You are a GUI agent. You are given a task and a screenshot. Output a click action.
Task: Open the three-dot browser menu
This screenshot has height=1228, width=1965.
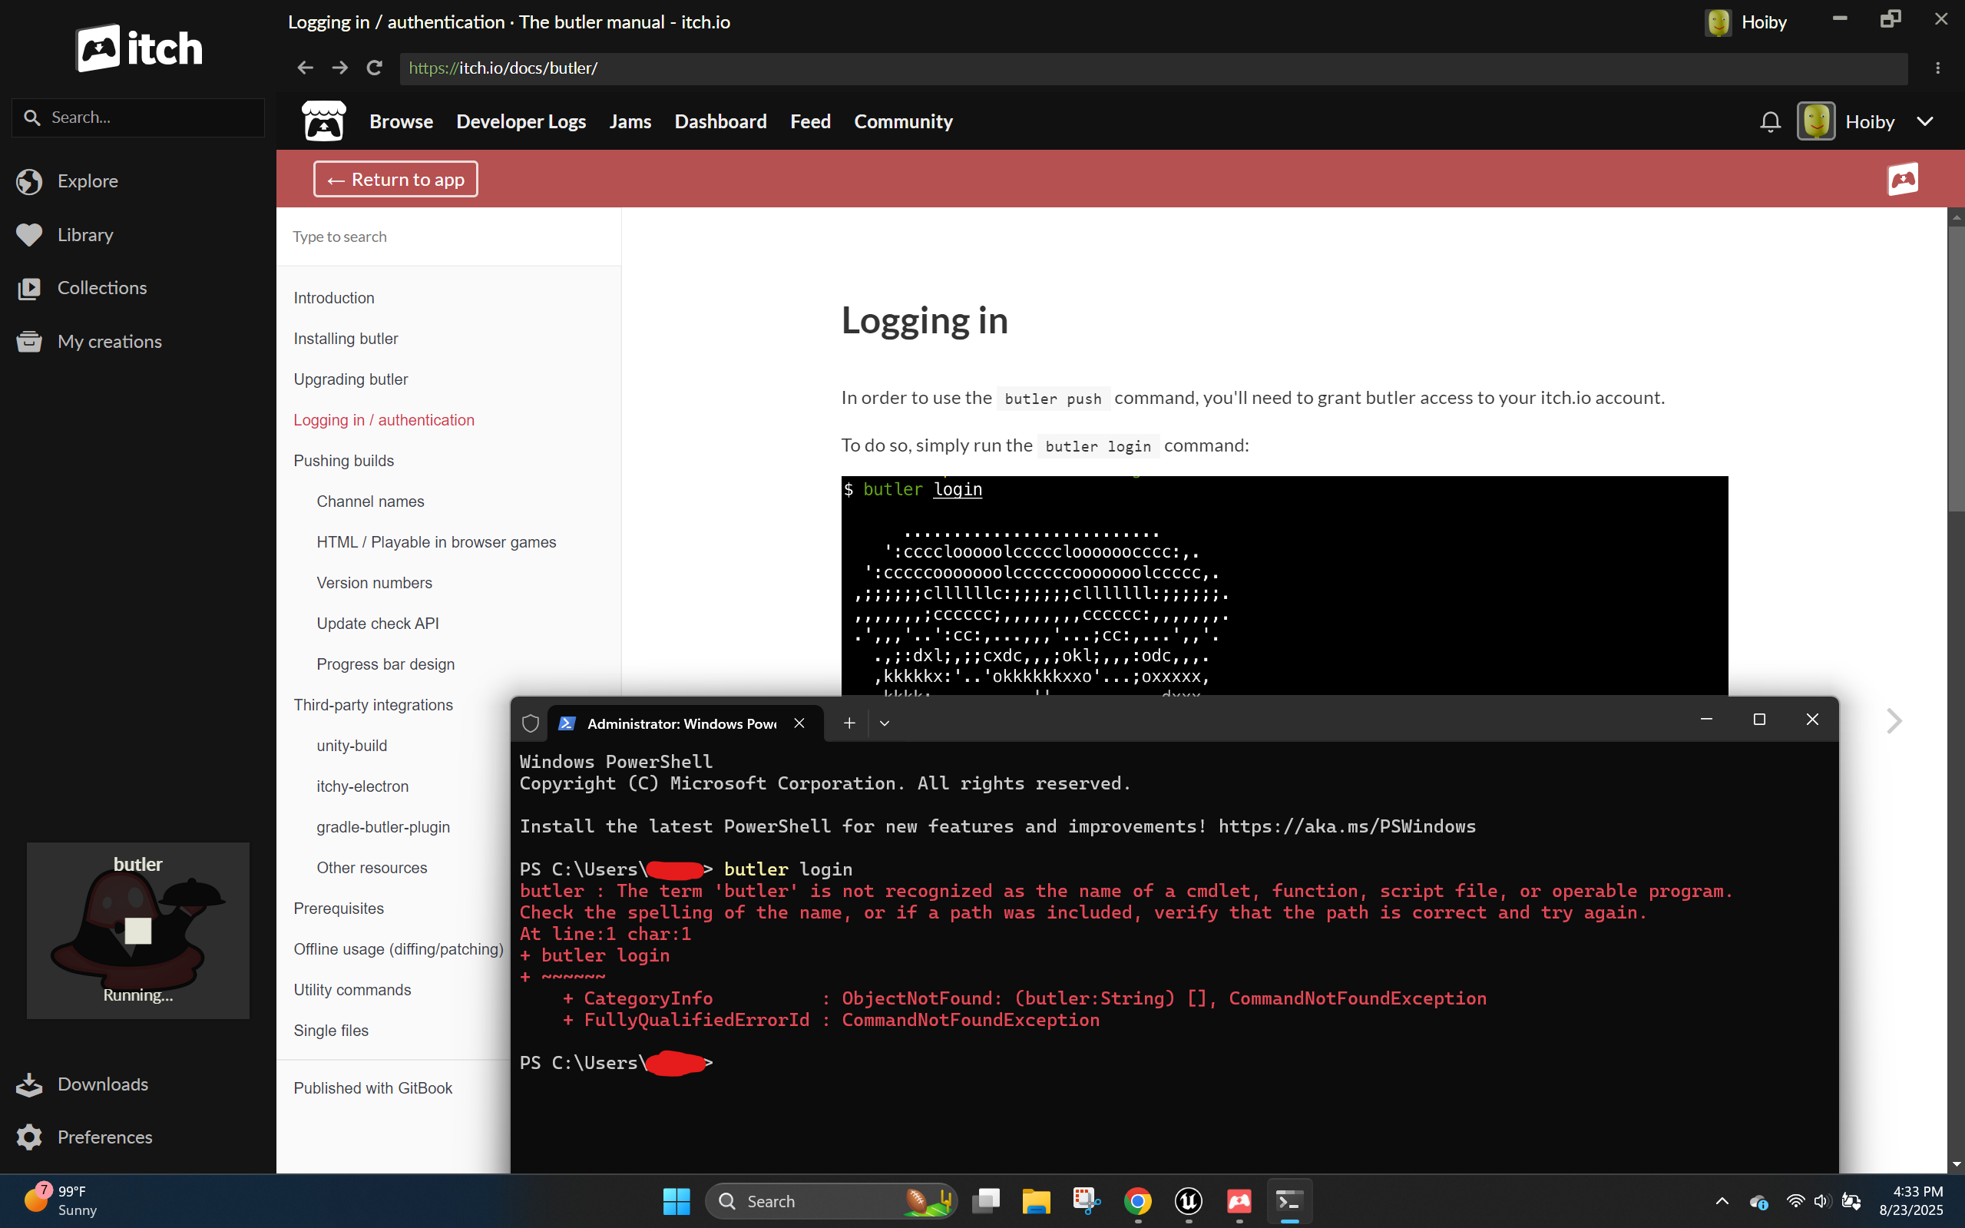tap(1937, 68)
